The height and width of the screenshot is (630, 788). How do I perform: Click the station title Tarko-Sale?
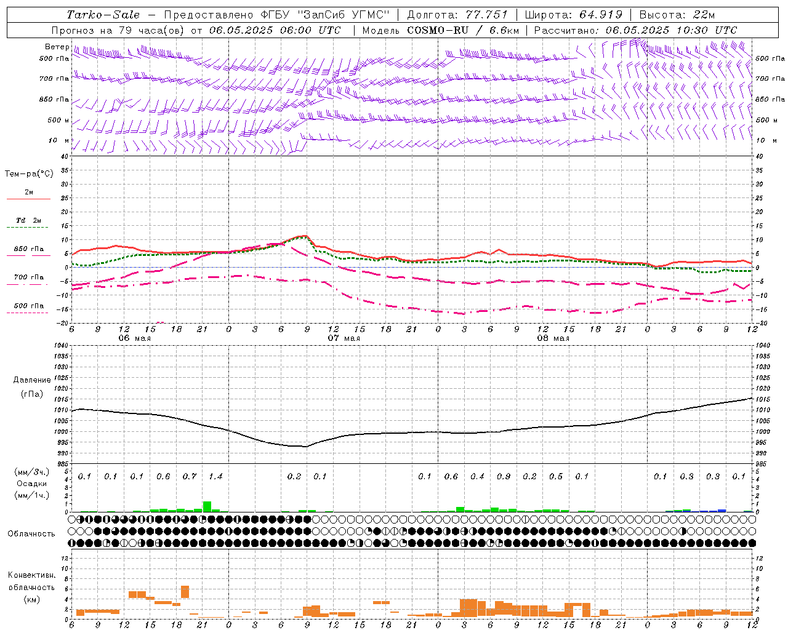[x=103, y=15]
